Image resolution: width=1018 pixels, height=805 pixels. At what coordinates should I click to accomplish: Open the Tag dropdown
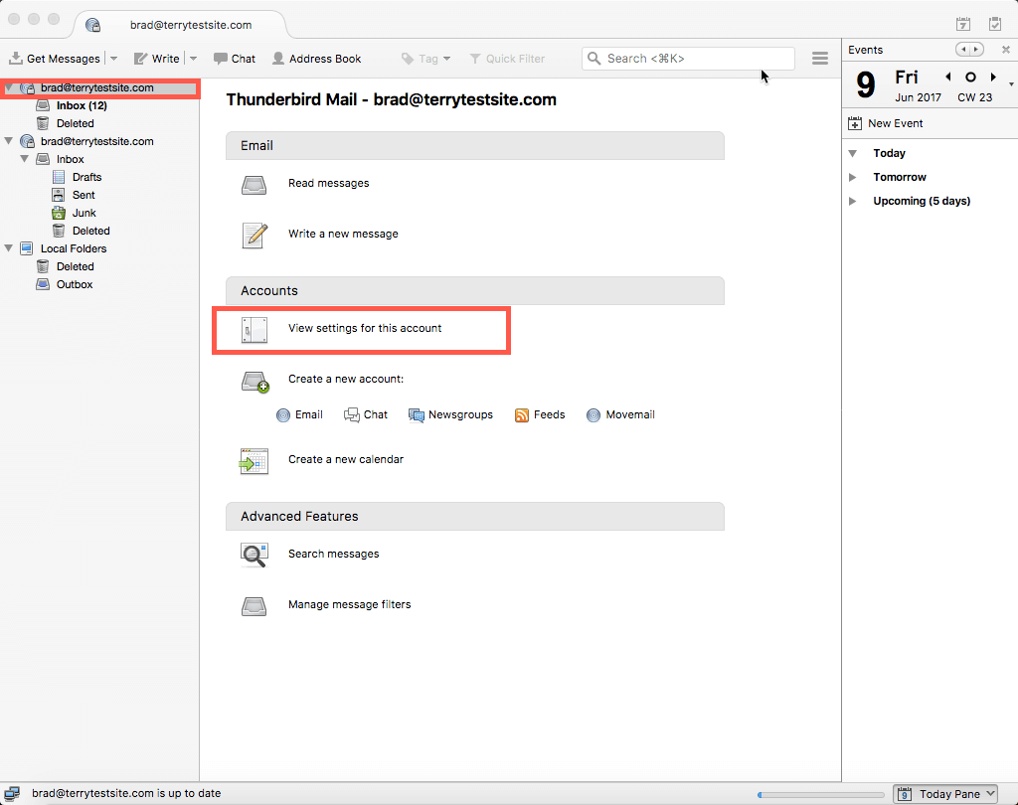pos(425,59)
